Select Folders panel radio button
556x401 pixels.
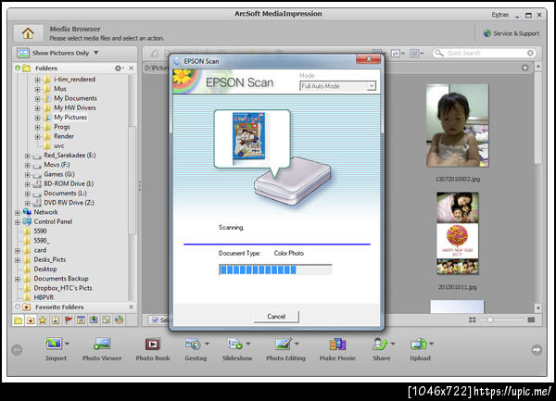18,68
